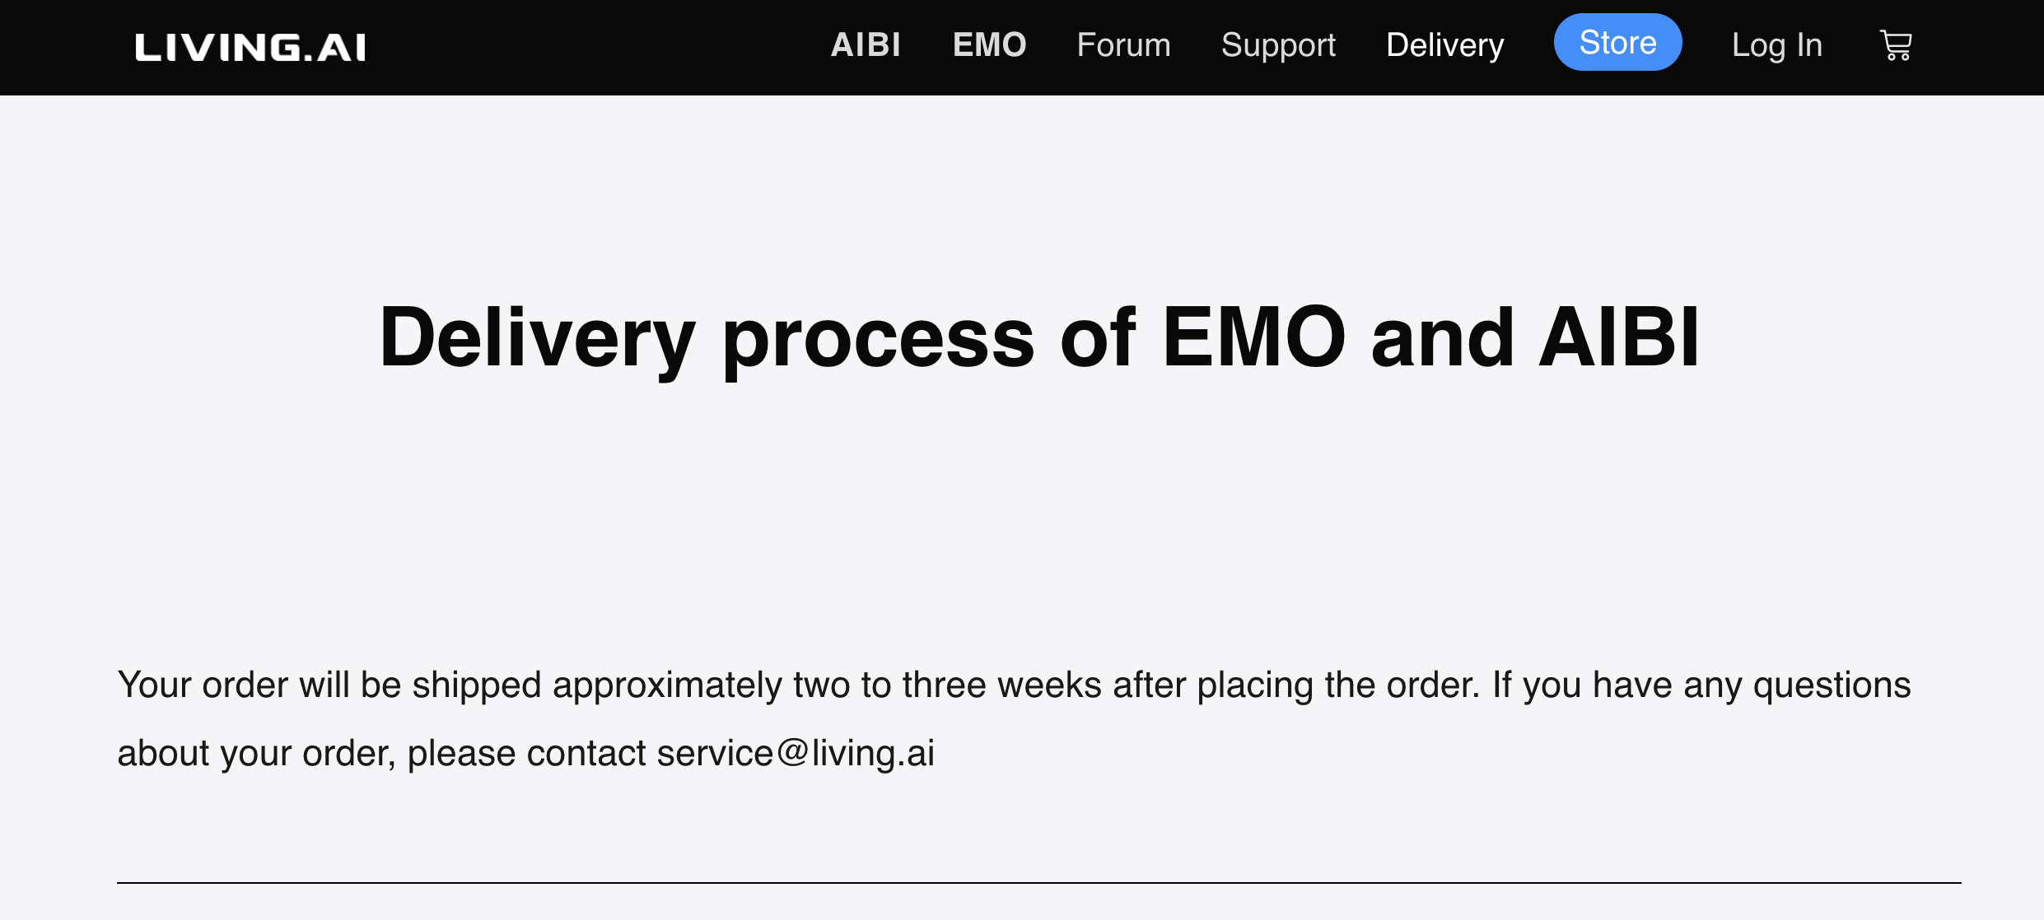Viewport: 2044px width, 920px height.
Task: Select Support in the top navigation
Action: click(x=1278, y=45)
